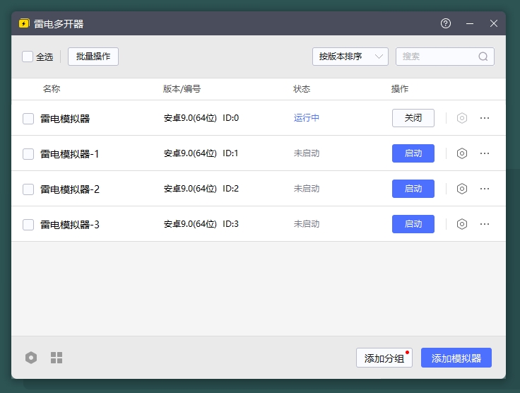Screen dimensions: 520x393
Task: Click the 安卓9.0(64位) ID:3 version text
Action: (201, 224)
